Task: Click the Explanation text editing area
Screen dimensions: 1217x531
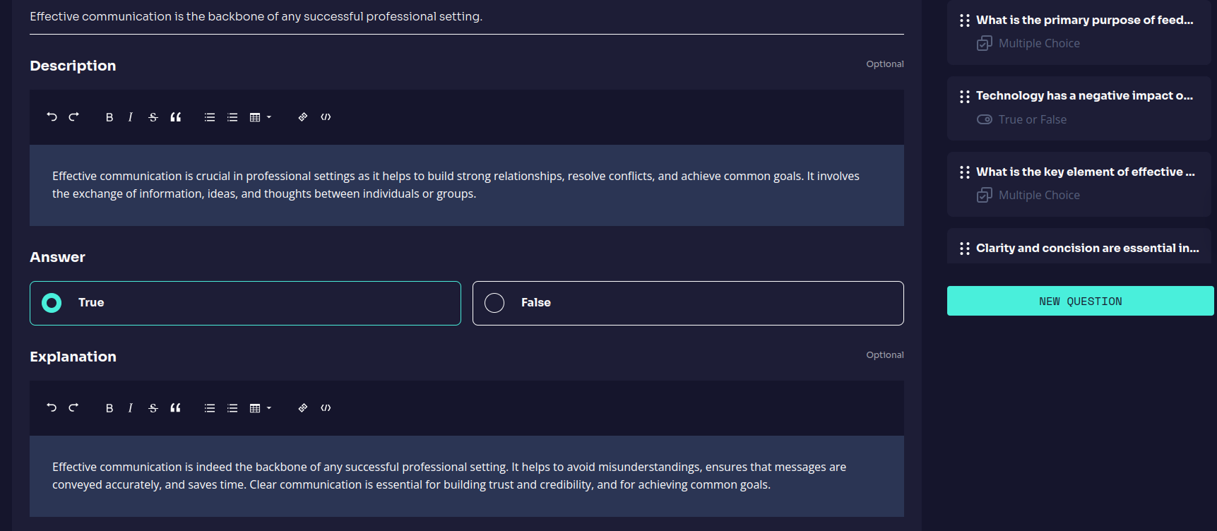Action: pyautogui.click(x=466, y=476)
